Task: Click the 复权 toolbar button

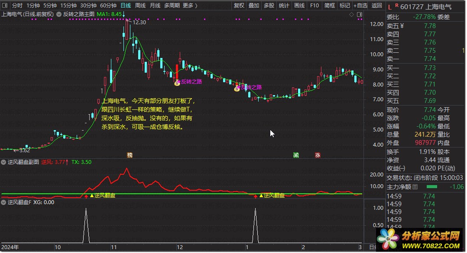Action: (x=239, y=5)
